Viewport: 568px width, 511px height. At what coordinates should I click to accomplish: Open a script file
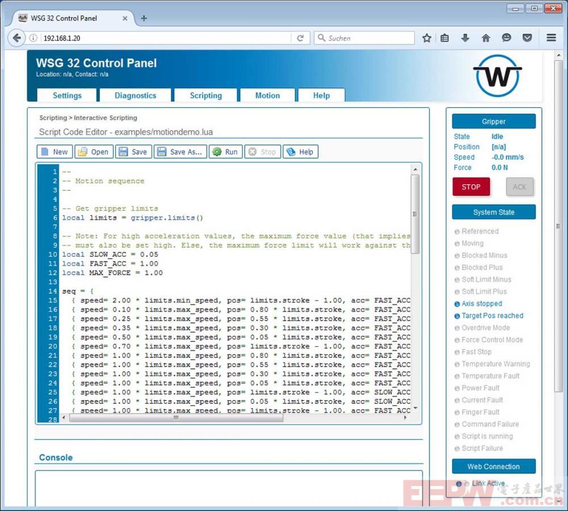pos(94,152)
